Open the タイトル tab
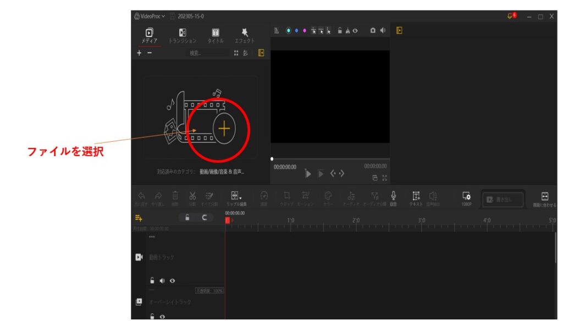563x321 pixels. [x=216, y=36]
